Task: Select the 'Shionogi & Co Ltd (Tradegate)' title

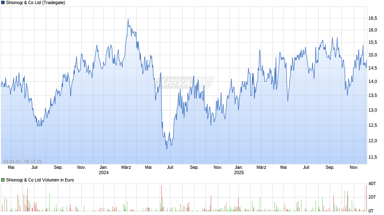Action: point(36,3)
